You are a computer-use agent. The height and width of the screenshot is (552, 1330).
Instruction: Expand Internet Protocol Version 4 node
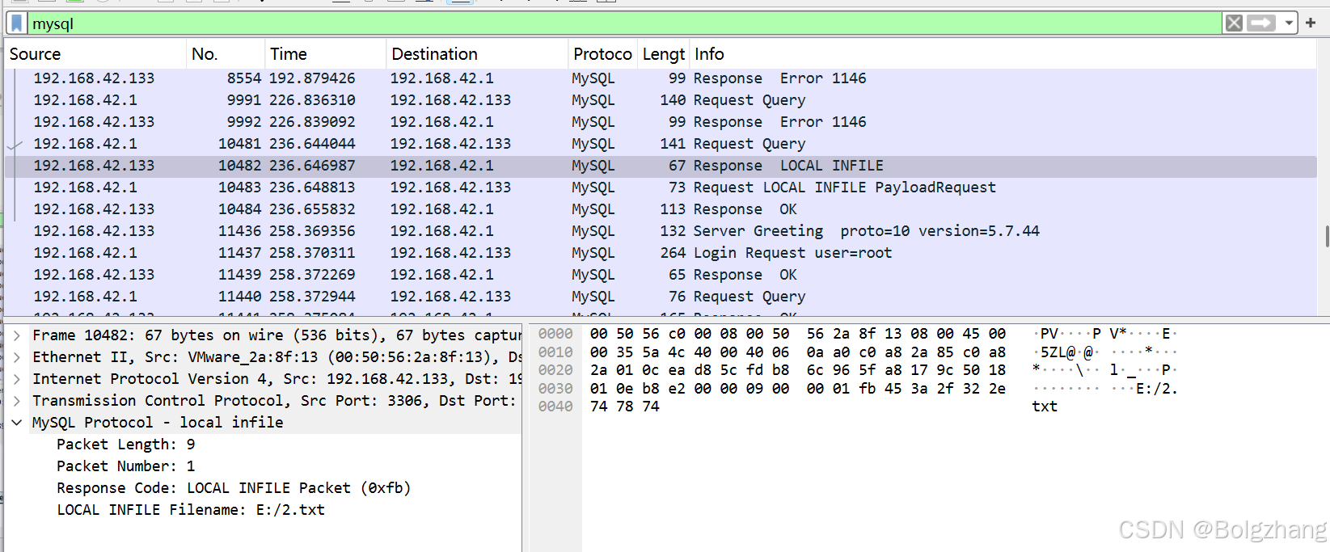[16, 379]
